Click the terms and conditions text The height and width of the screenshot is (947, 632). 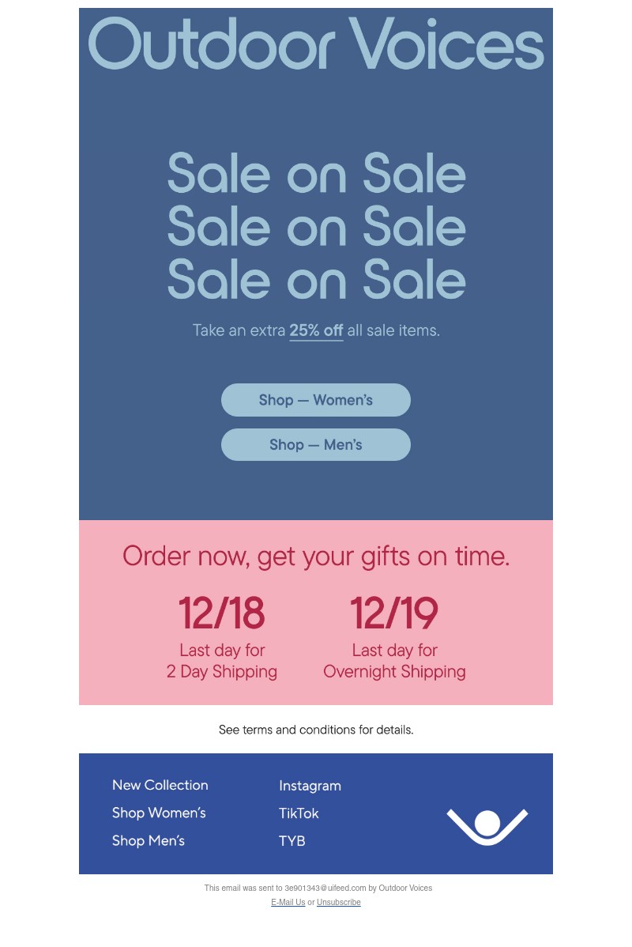pos(316,730)
